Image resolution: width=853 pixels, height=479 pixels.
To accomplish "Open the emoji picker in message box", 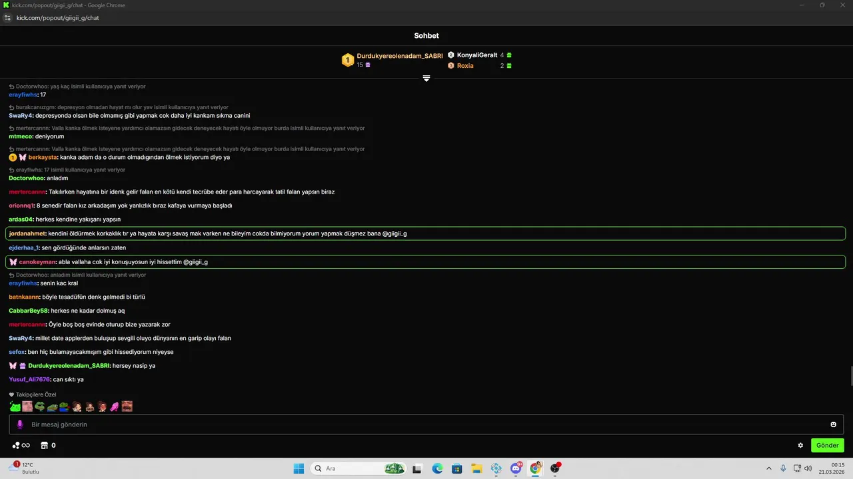I will (x=833, y=424).
